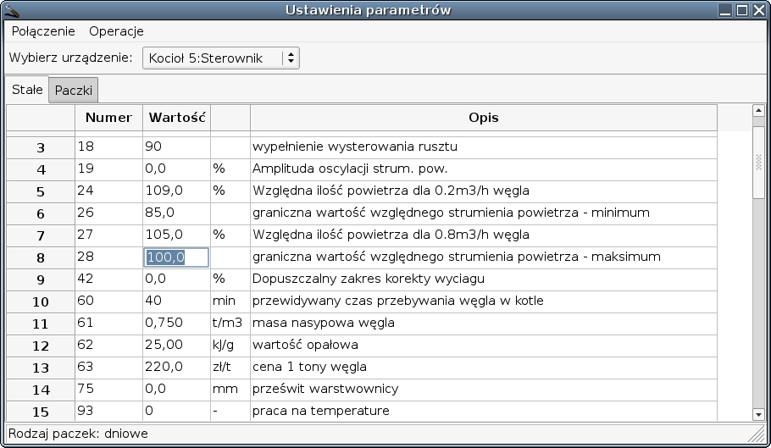This screenshot has height=448, width=771.
Task: Click the Numer column header
Action: tap(108, 118)
